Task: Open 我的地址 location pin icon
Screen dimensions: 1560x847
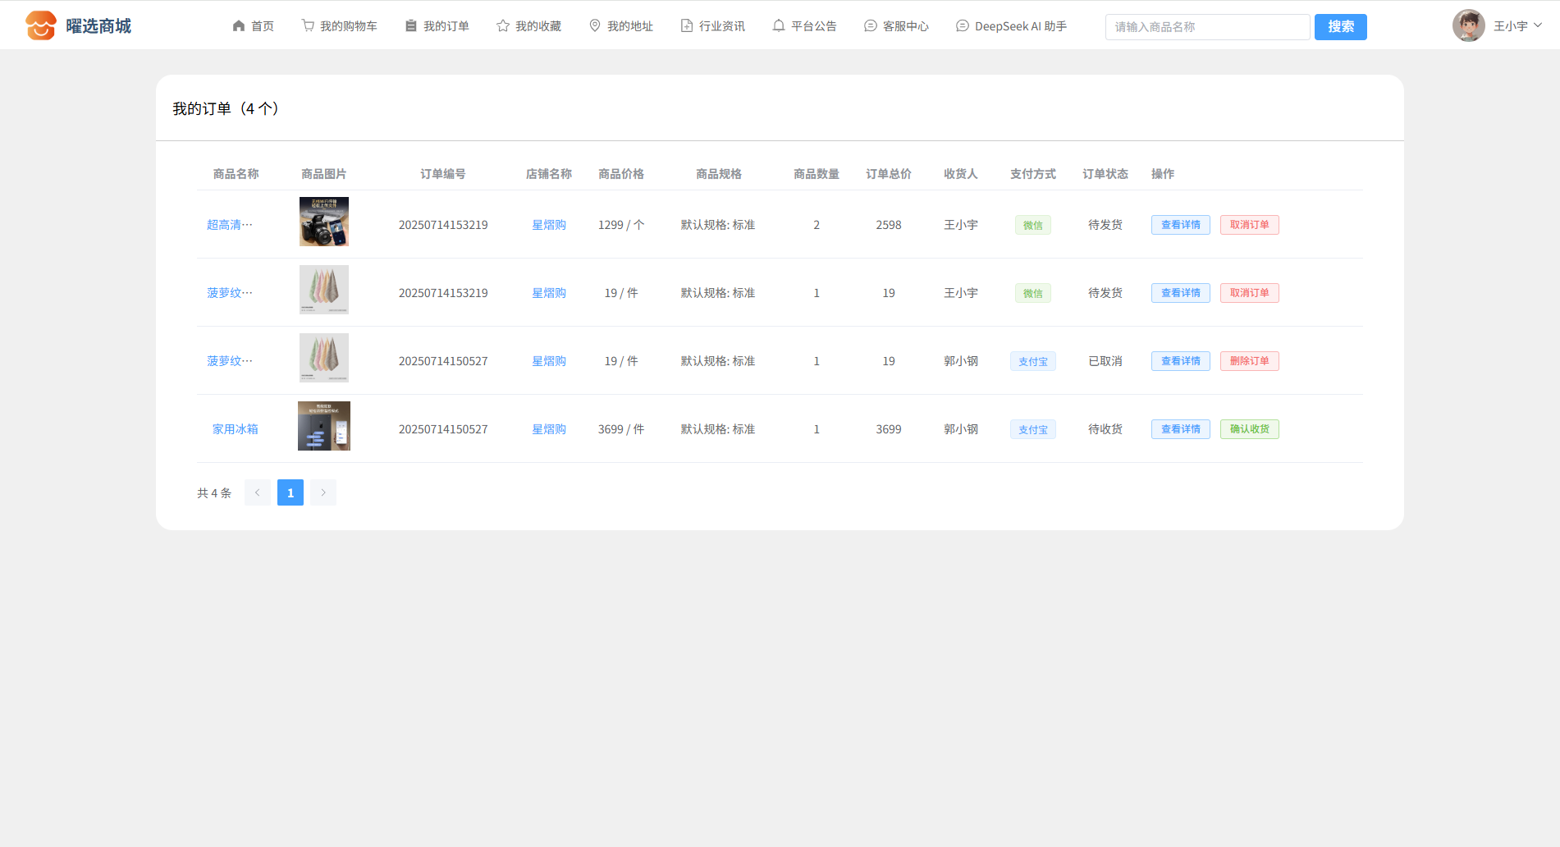Action: tap(595, 26)
